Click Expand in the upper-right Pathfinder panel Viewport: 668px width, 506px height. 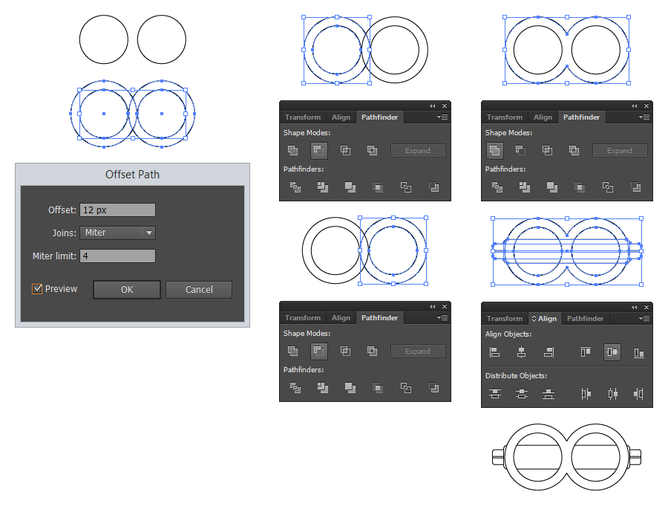620,151
